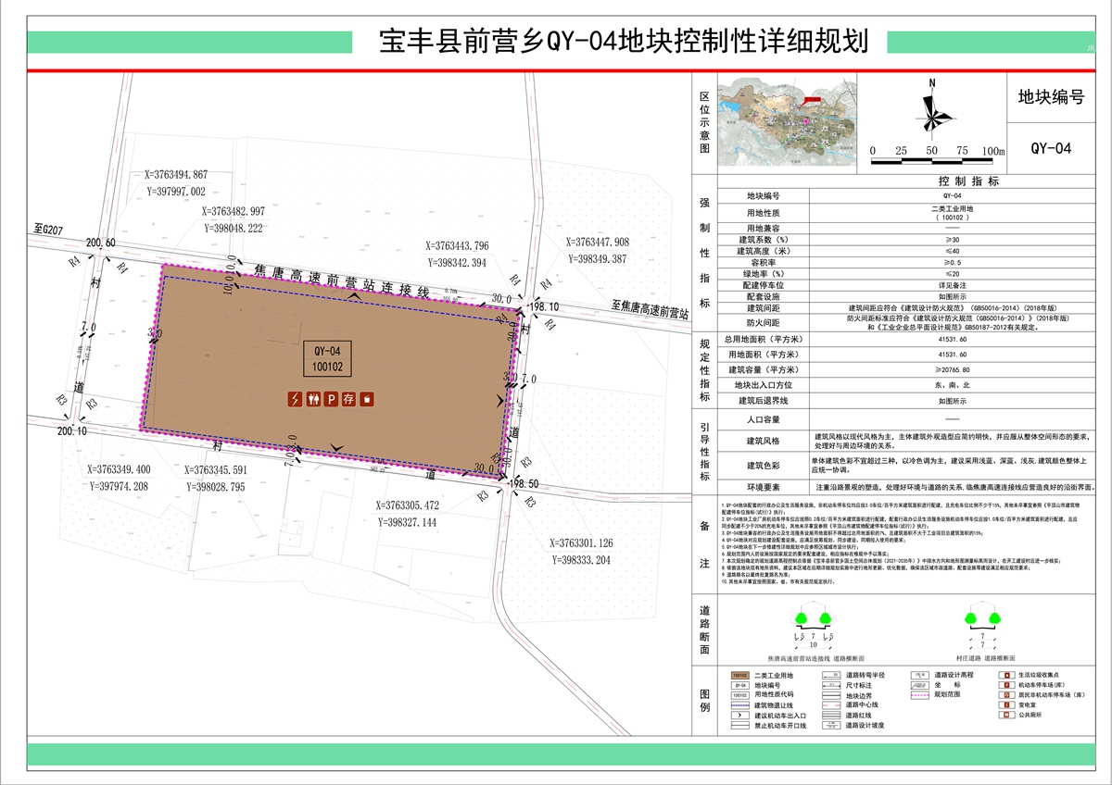
Task: Click the 机动车停车场 legend icon
Action: pyautogui.click(x=1005, y=686)
